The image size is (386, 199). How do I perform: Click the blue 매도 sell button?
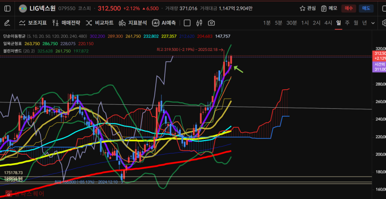pyautogui.click(x=366, y=8)
